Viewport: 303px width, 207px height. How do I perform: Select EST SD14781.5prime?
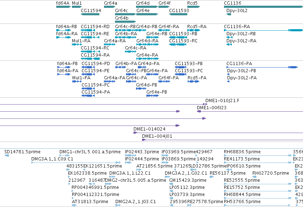click(6, 155)
